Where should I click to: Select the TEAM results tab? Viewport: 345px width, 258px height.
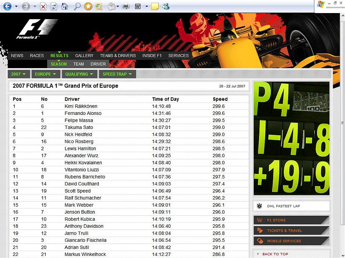[79, 64]
